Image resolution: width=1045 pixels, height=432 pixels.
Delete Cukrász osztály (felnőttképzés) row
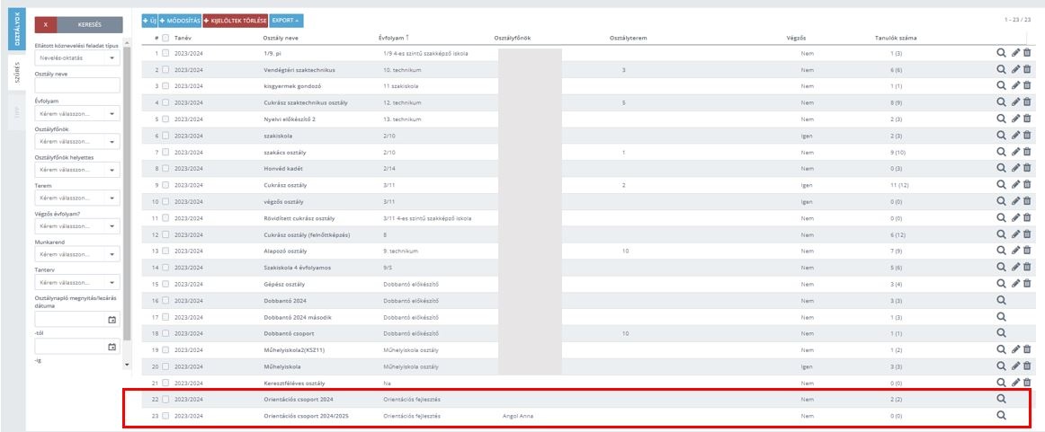1027,234
